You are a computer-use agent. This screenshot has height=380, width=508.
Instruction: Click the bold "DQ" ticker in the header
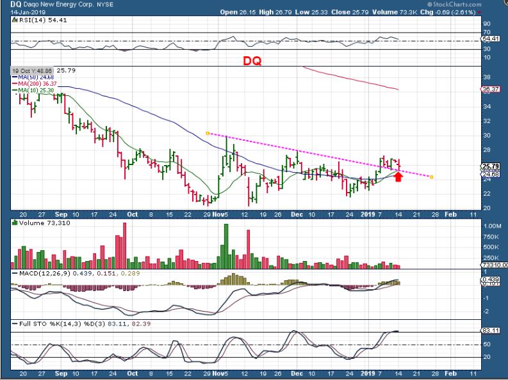[16, 4]
